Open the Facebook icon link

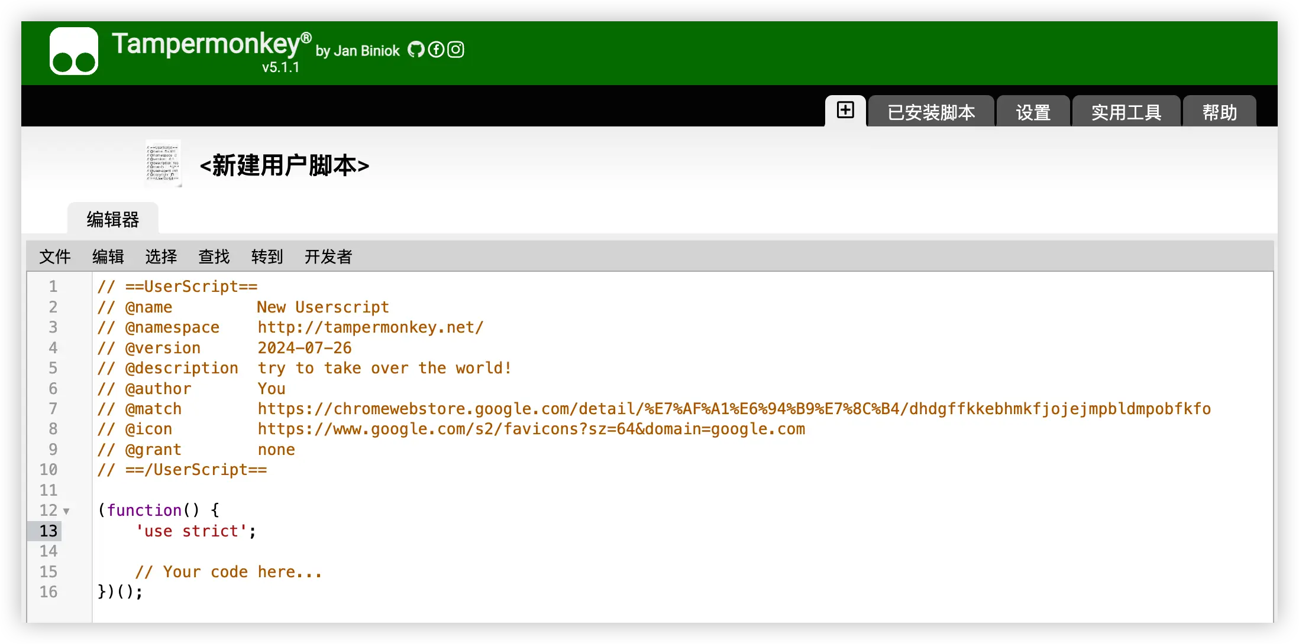436,50
